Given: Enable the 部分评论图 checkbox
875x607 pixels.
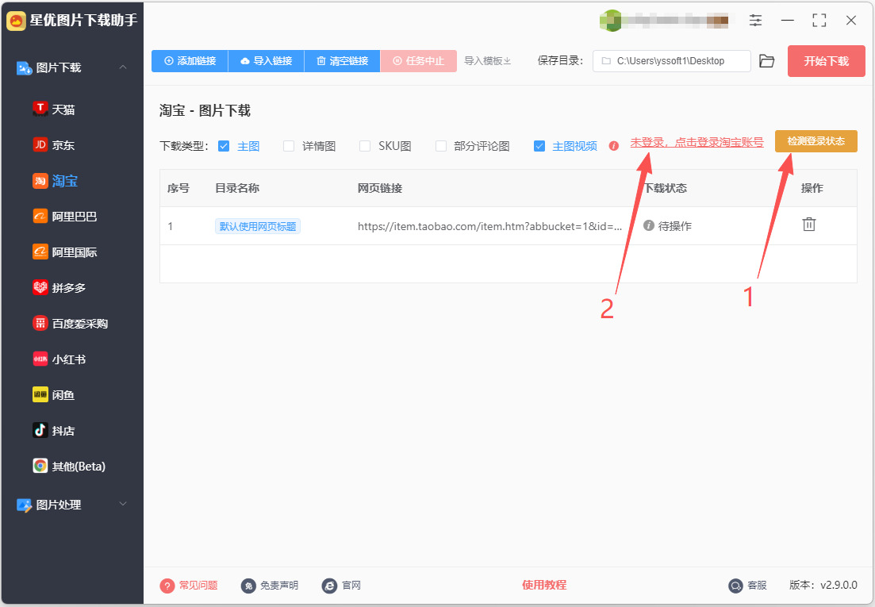Looking at the screenshot, I should point(441,146).
